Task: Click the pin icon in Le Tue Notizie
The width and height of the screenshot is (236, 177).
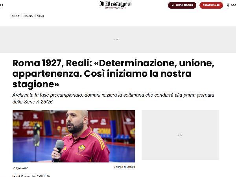Action: pyautogui.click(x=173, y=5)
